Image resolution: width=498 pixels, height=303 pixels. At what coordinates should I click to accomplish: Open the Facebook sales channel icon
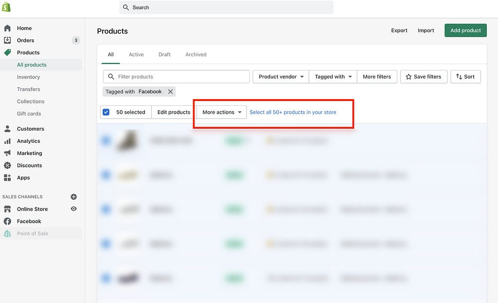(7, 221)
